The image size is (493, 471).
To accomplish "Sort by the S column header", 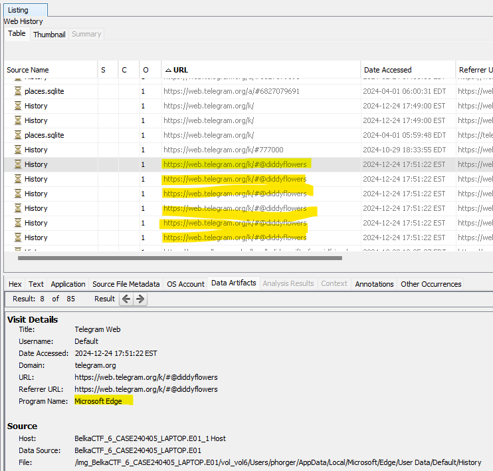I will (x=108, y=70).
